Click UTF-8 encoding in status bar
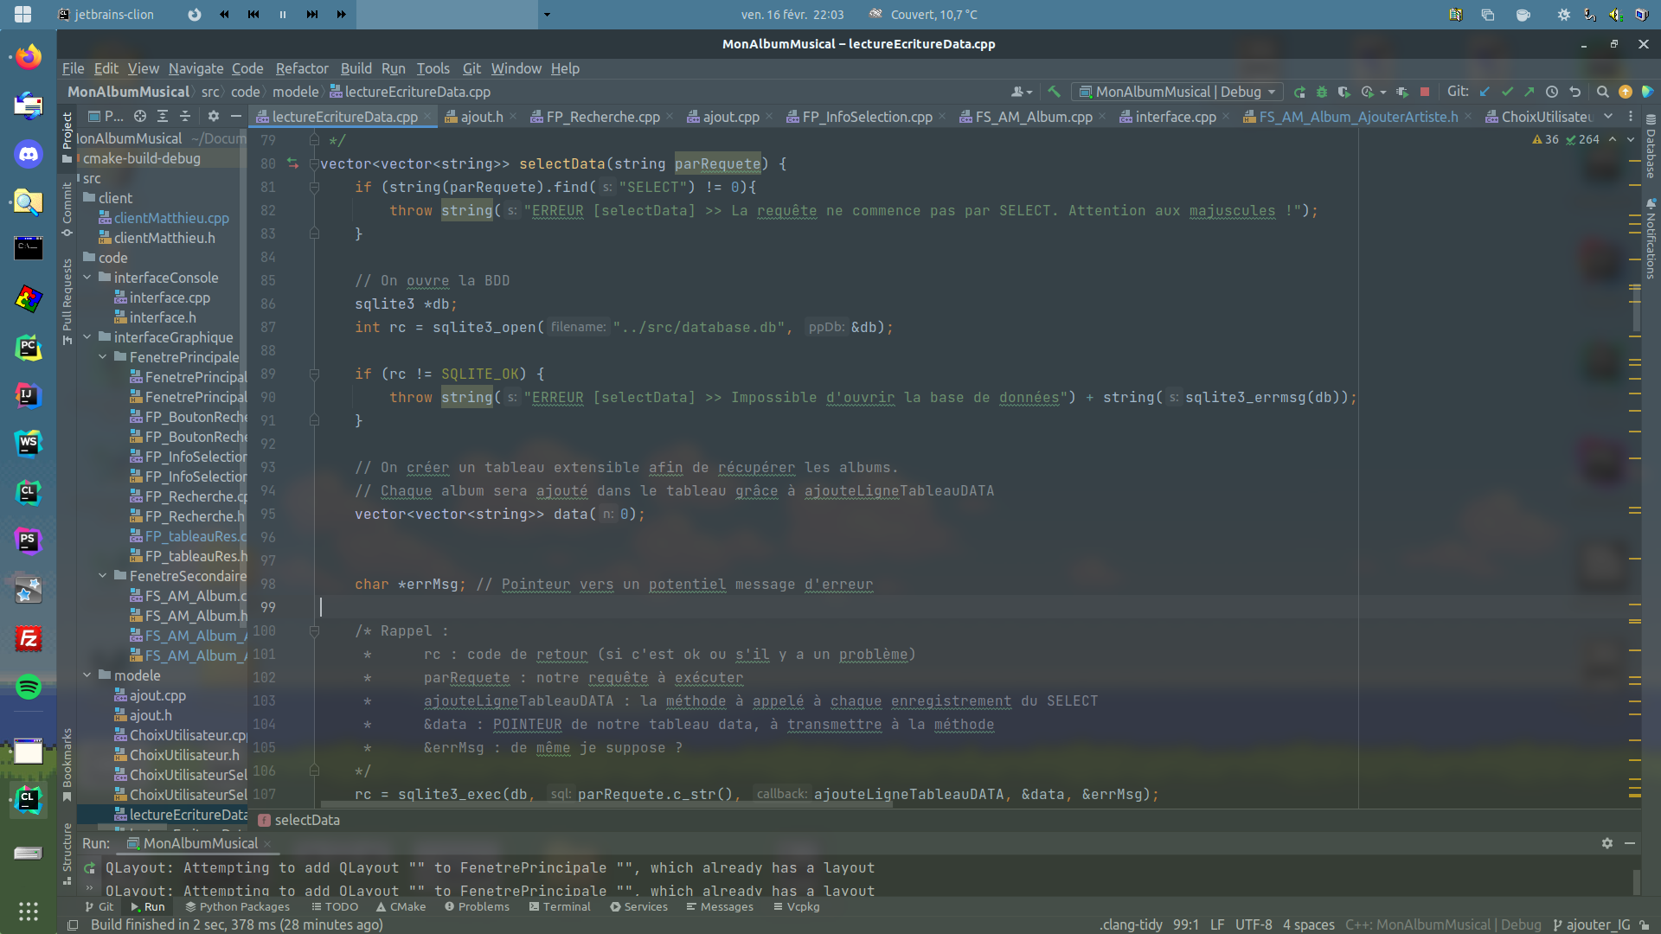This screenshot has width=1661, height=934. (1254, 924)
